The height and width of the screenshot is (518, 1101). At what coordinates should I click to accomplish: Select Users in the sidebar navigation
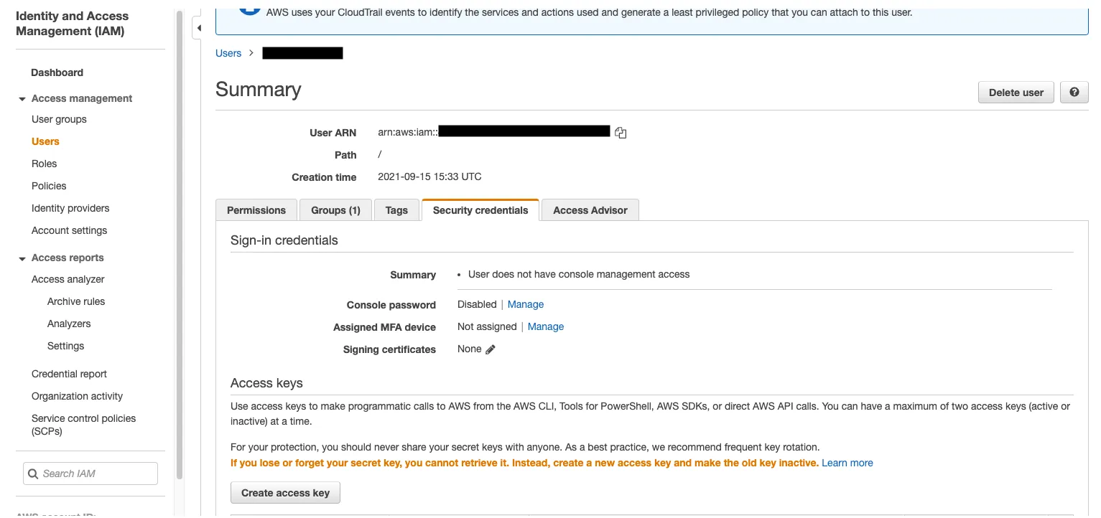pos(45,141)
